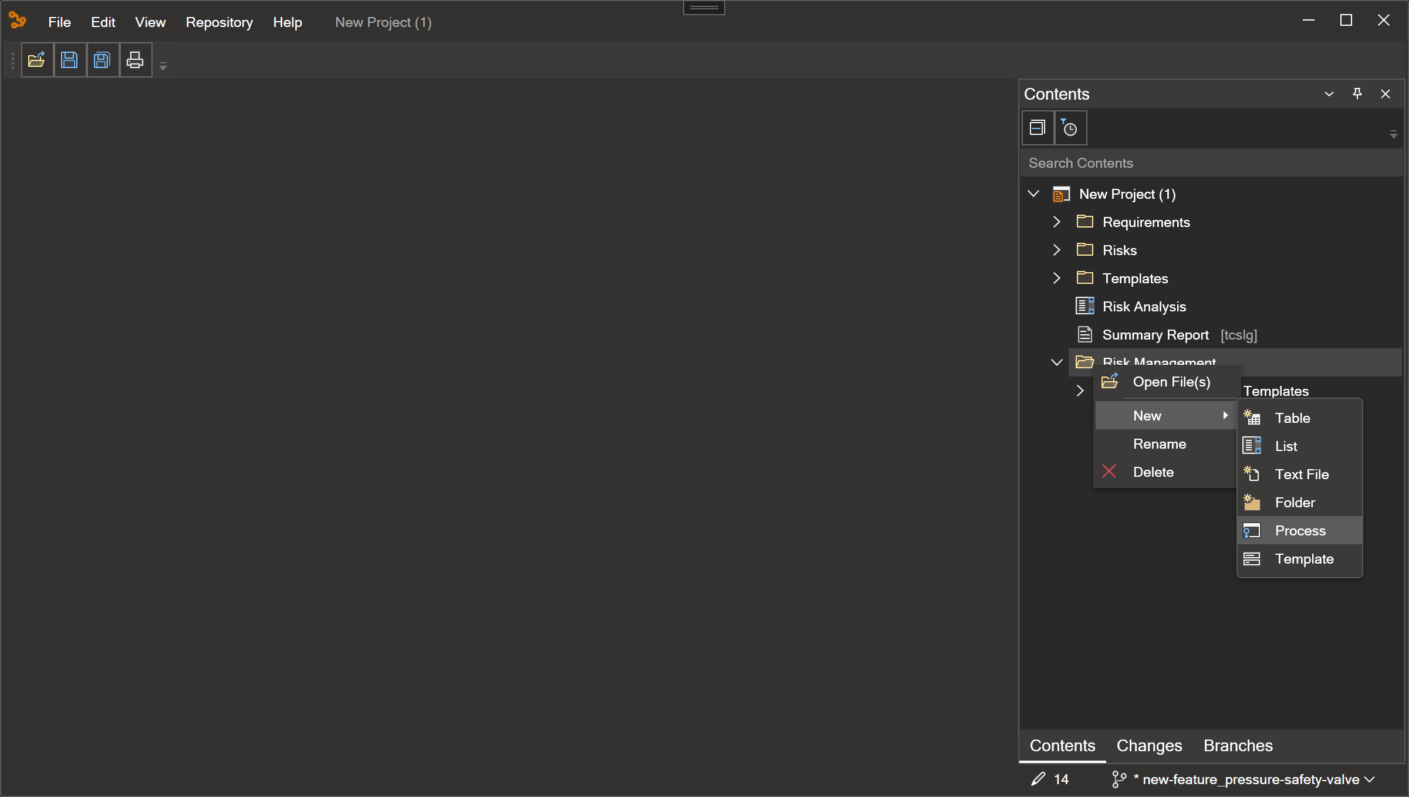Choose Open File(s) from context menu

(1167, 382)
